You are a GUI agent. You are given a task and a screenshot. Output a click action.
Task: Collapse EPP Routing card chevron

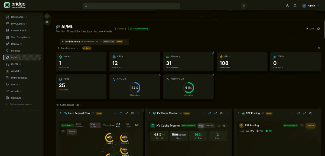pyautogui.click(x=293, y=113)
